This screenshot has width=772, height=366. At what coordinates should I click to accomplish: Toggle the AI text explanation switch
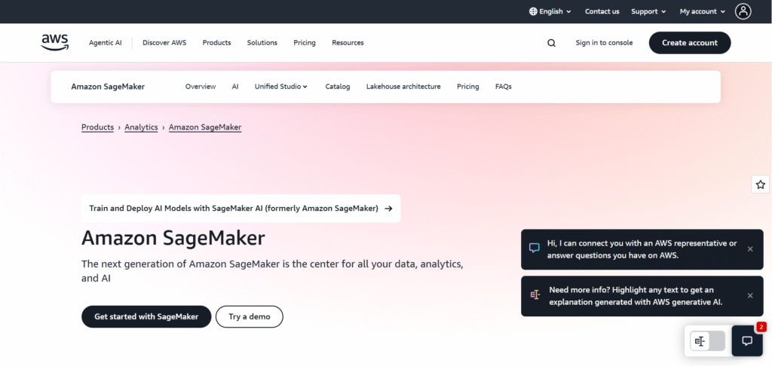point(707,341)
